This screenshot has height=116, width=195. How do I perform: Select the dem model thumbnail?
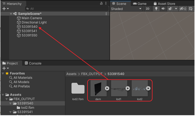click(x=99, y=88)
